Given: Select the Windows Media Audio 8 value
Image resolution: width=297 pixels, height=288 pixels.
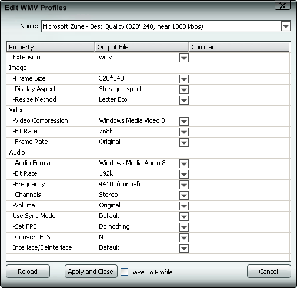Looking at the screenshot, I should [132, 163].
